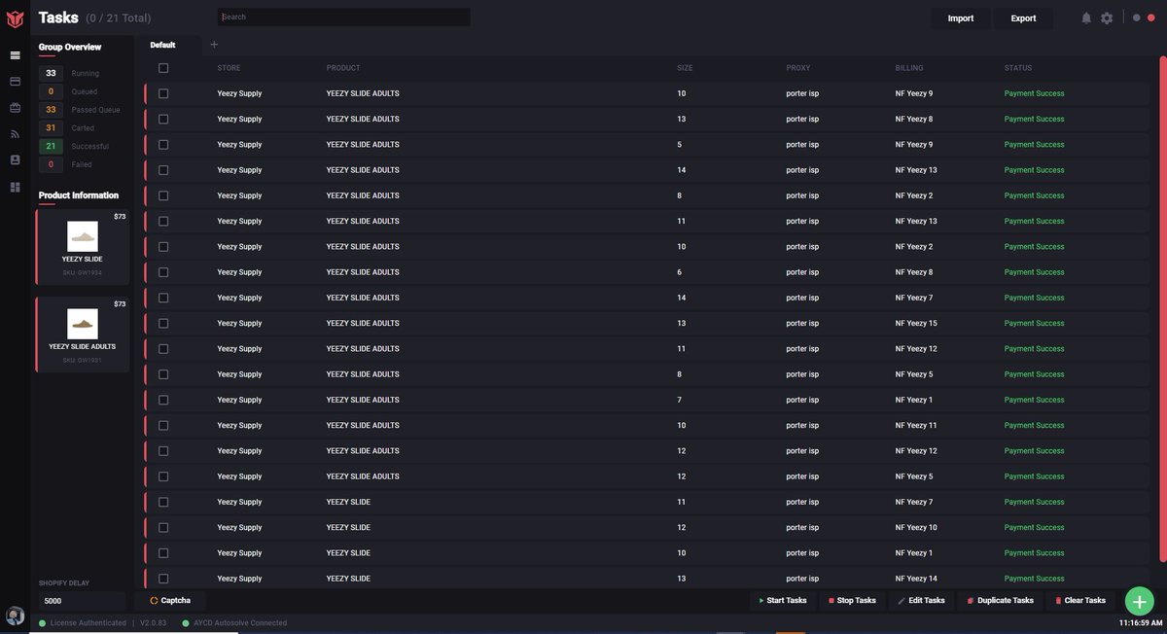The width and height of the screenshot is (1167, 634).
Task: Click the green add task button
Action: point(1140,602)
